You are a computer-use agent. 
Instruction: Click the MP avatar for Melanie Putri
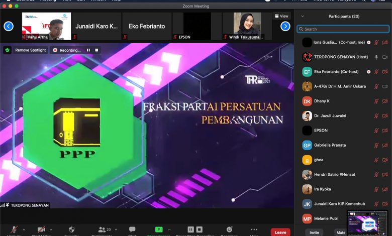coord(307,219)
